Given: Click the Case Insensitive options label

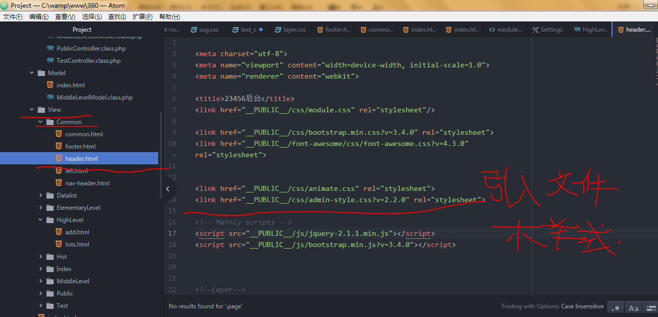Looking at the screenshot, I should [582, 306].
